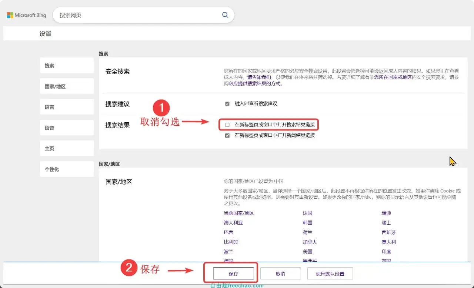Screen dimensions: 474x288
Task: Click the 搜索建议 row label
Action: click(x=117, y=104)
